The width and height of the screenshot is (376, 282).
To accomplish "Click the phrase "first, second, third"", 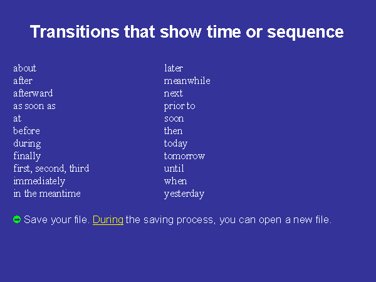I will tap(51, 169).
